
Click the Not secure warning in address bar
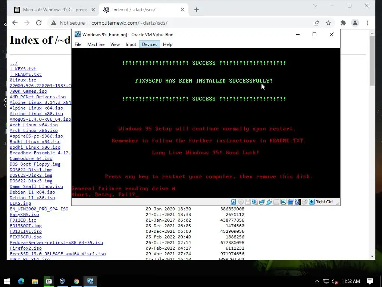coord(68,23)
